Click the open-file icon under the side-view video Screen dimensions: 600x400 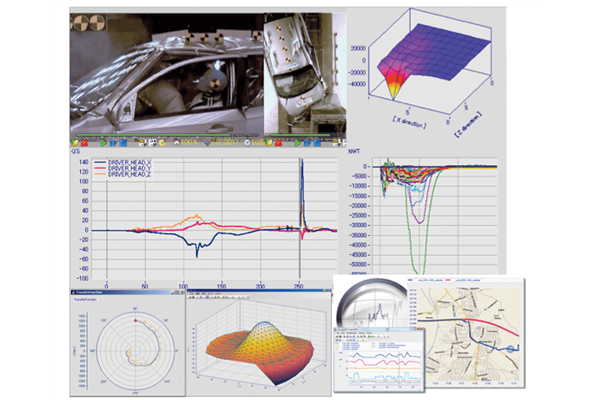tap(74, 142)
